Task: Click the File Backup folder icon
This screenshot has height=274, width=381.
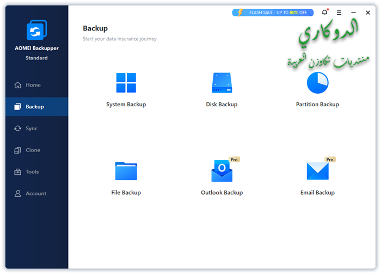Action: pyautogui.click(x=126, y=171)
